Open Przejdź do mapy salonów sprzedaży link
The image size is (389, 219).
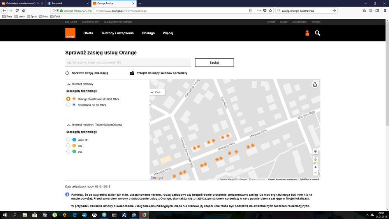click(x=161, y=73)
